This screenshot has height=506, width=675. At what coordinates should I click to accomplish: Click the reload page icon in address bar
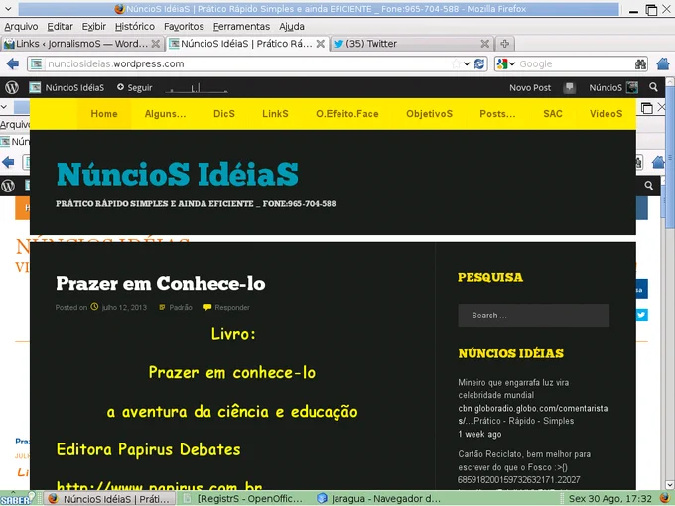point(479,64)
